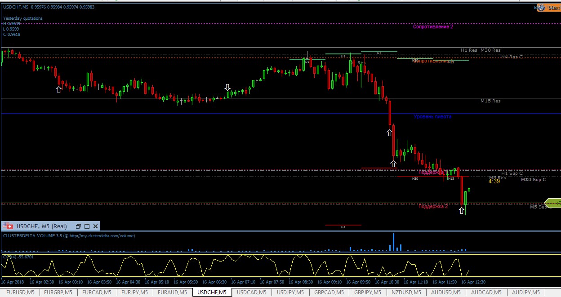Go to the EURJPY,M5 chart tab
This screenshot has height=297, width=561.
[134, 293]
